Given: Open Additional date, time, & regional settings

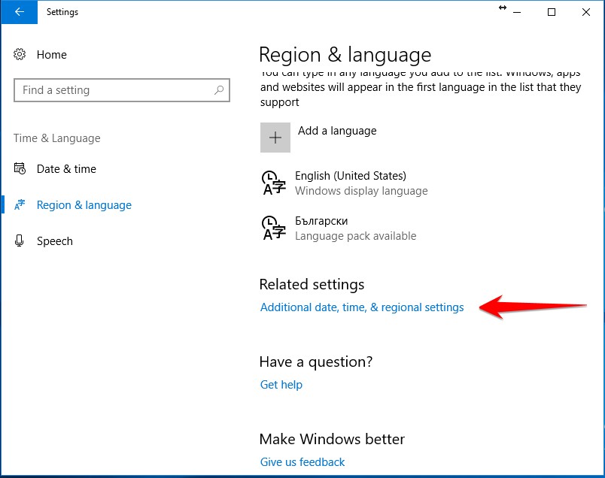Looking at the screenshot, I should 362,307.
